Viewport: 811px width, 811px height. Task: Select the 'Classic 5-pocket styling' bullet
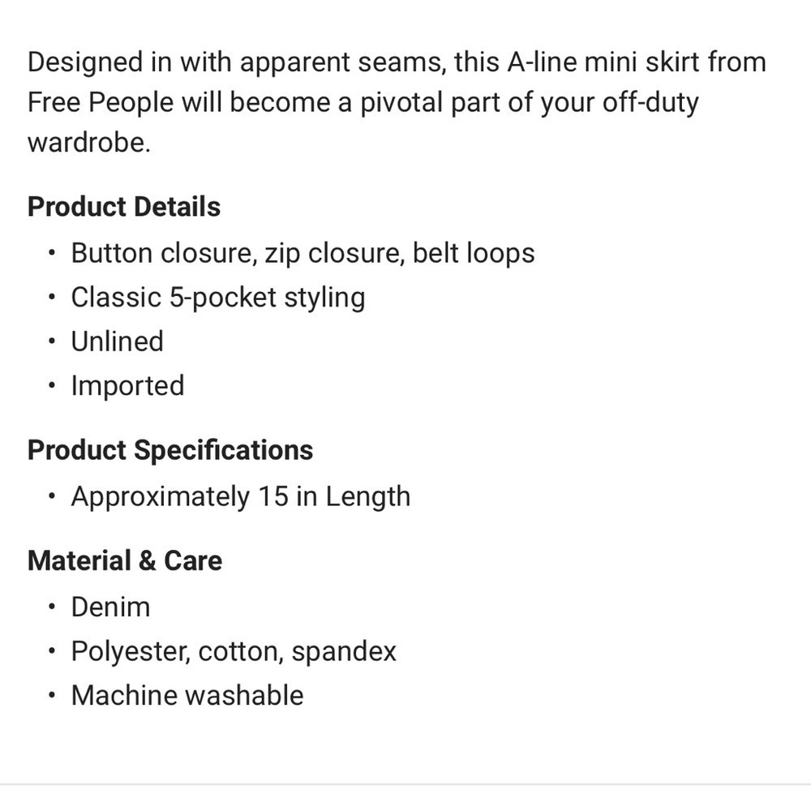tap(218, 298)
